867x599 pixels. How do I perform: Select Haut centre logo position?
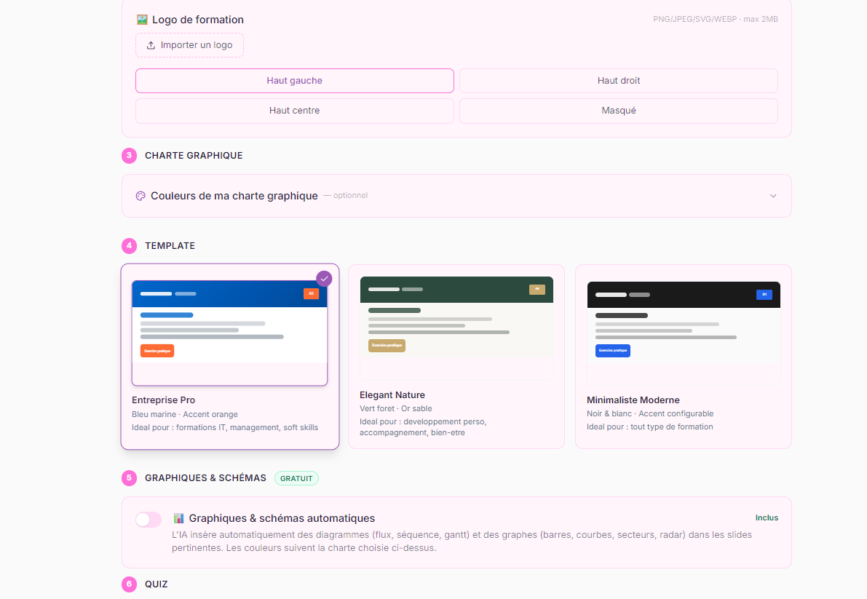coord(295,111)
